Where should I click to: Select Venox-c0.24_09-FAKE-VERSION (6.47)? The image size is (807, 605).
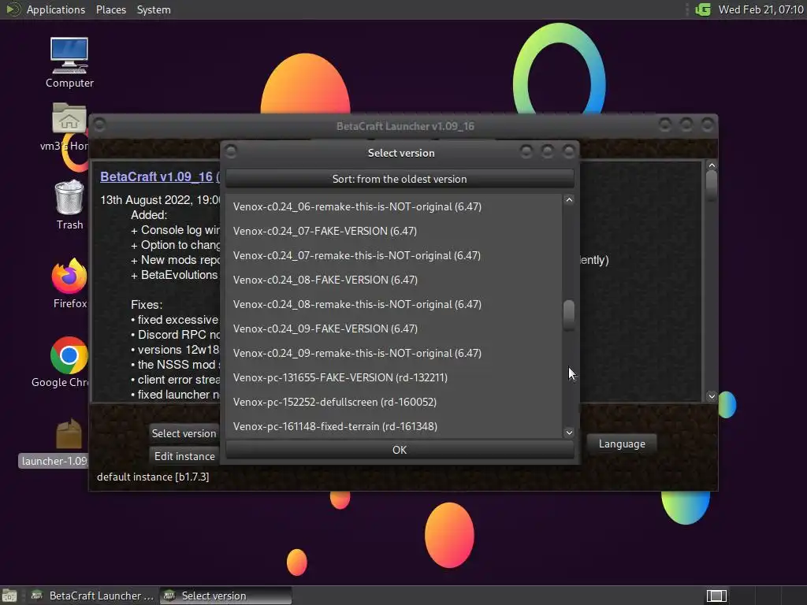click(x=394, y=328)
